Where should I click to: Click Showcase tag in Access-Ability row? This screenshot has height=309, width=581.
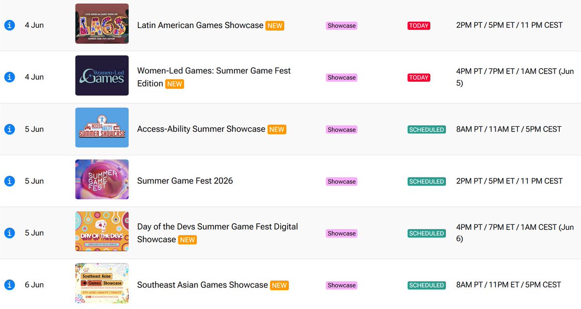tap(342, 130)
